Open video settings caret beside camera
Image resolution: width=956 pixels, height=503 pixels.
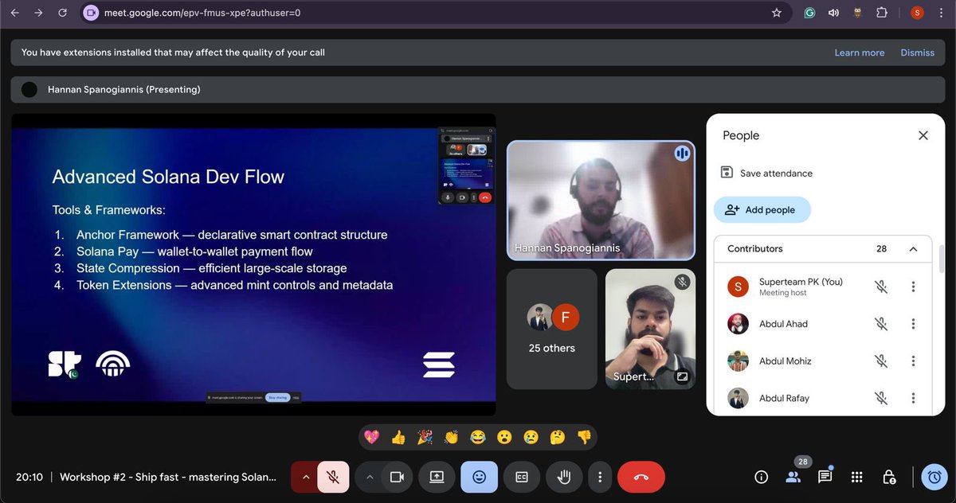[x=370, y=477]
